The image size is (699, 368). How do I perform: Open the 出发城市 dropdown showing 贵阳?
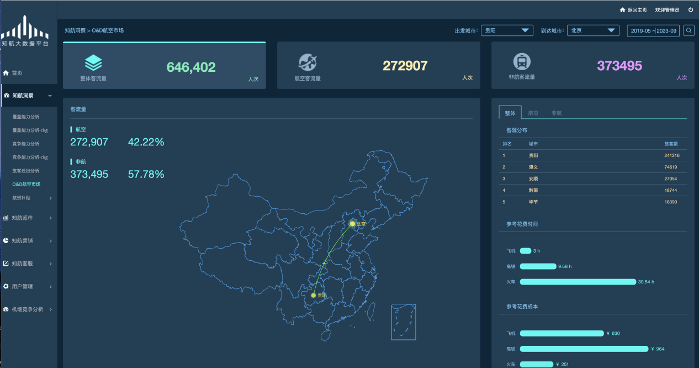[507, 30]
